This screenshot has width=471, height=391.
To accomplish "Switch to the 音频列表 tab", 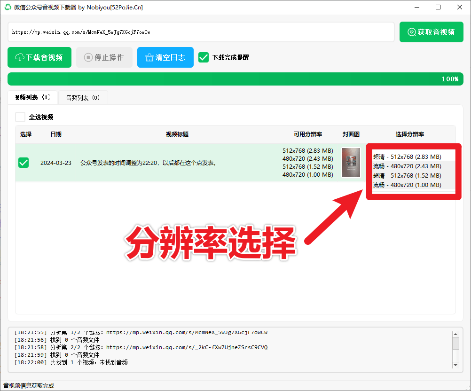I will click(x=83, y=98).
